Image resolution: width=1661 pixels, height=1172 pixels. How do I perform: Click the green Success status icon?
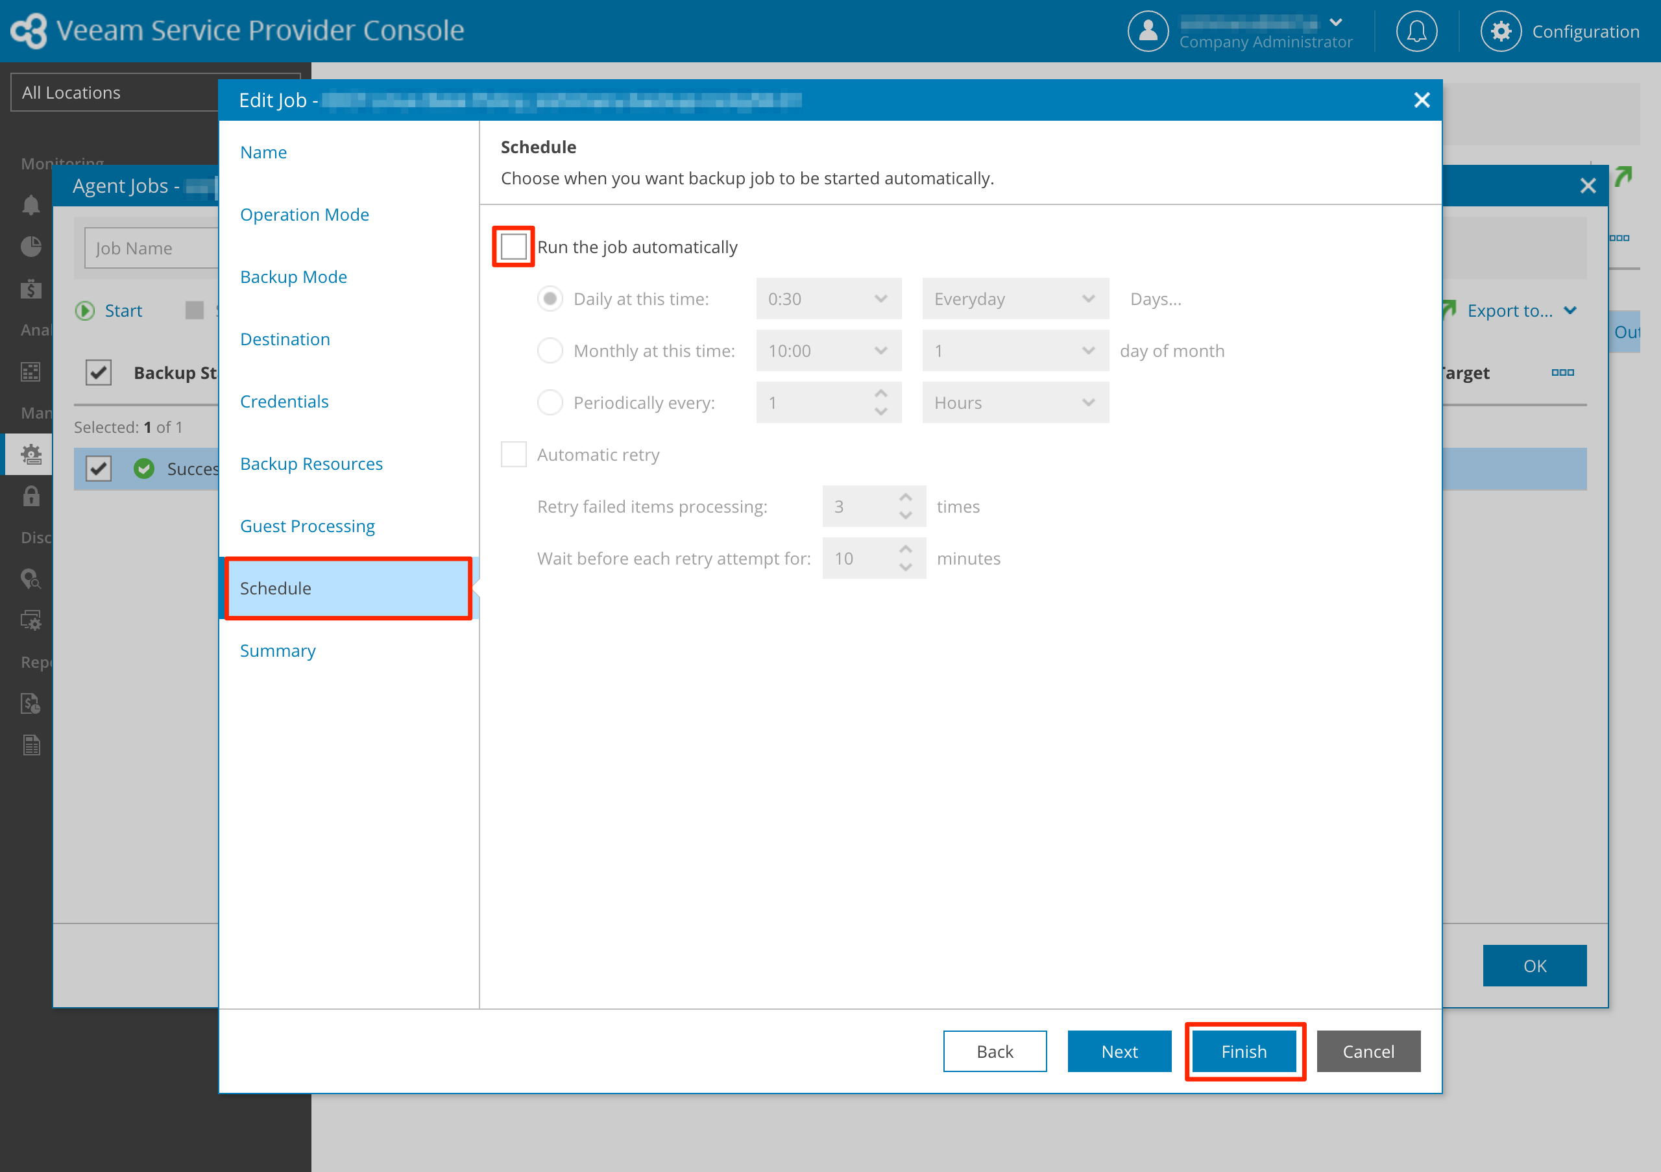[x=144, y=469]
